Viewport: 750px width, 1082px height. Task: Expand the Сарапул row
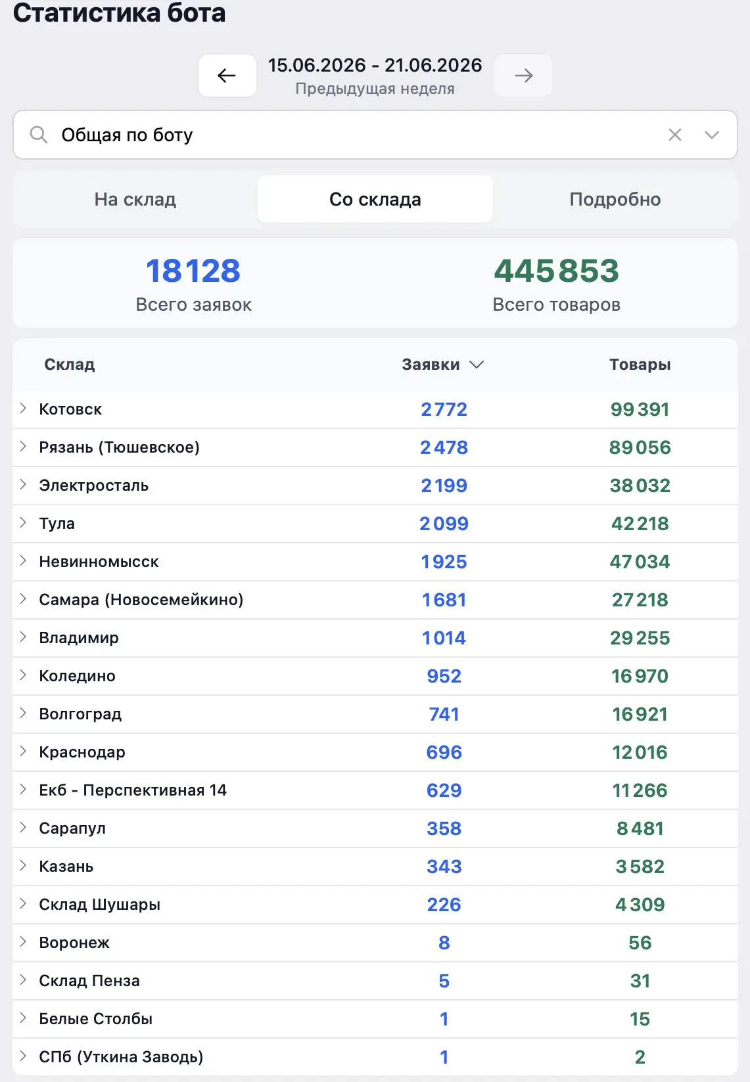click(x=23, y=828)
